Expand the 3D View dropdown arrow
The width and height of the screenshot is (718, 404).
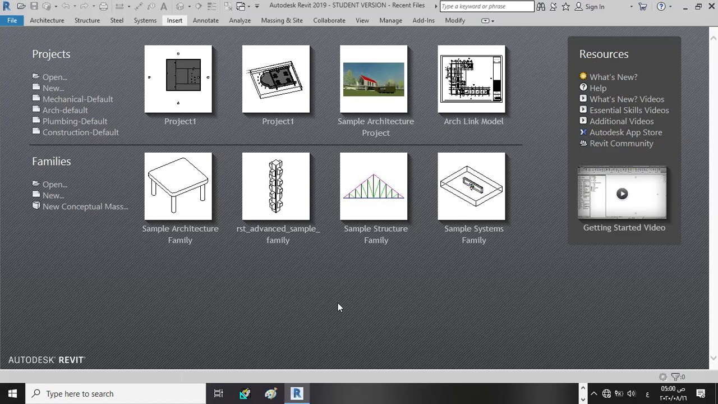189,7
